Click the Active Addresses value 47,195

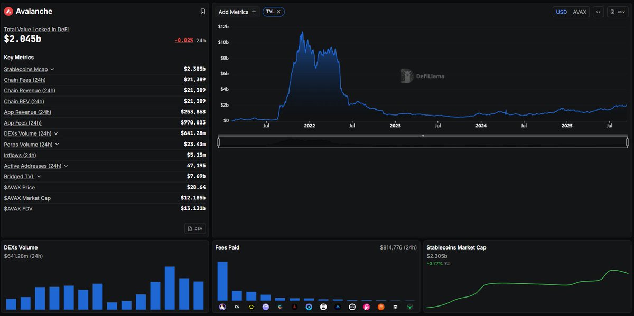tap(196, 166)
